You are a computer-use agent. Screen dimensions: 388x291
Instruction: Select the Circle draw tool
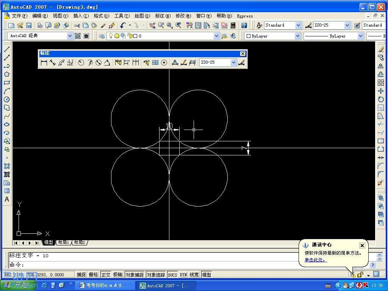click(x=7, y=100)
